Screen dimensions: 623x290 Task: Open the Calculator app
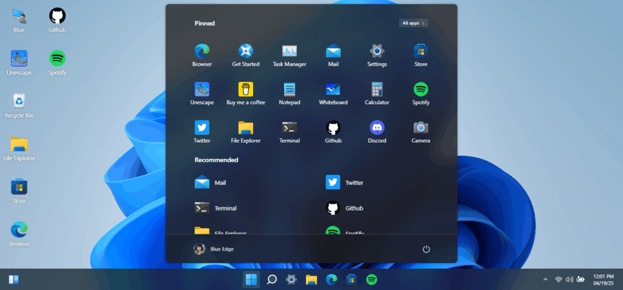[x=377, y=94]
